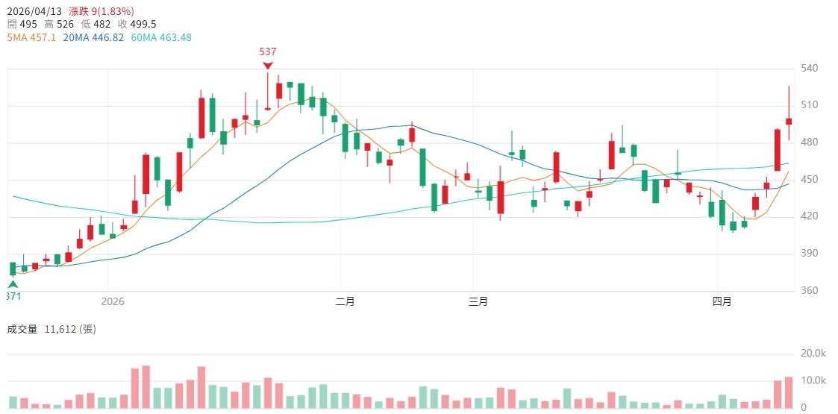The width and height of the screenshot is (838, 414).
Task: Click the 漲跌 9(1.83%) change readout
Action: click(x=101, y=11)
